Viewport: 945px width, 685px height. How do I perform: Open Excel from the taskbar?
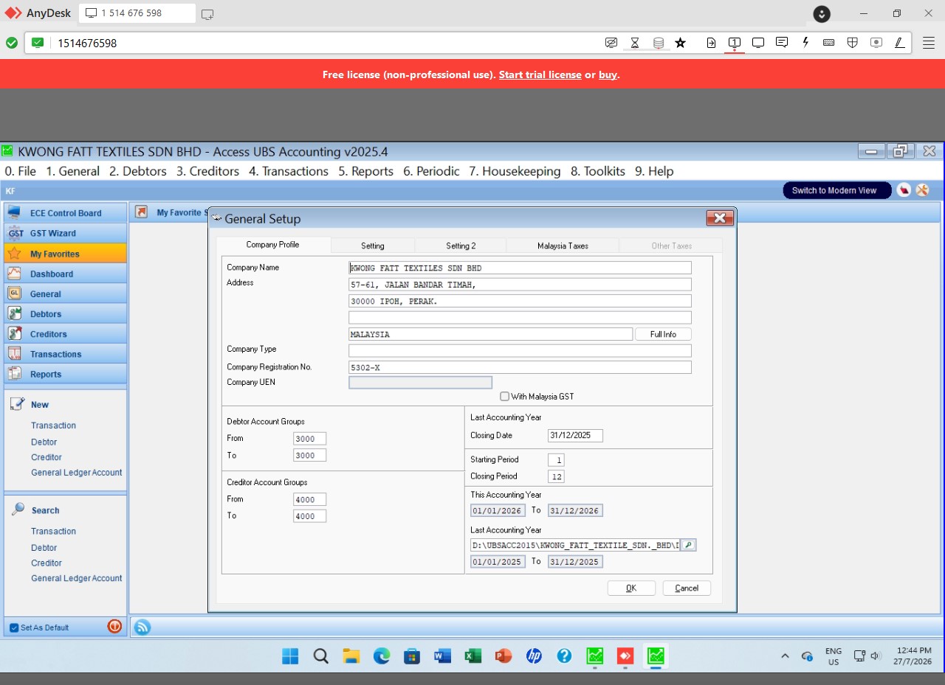click(472, 656)
